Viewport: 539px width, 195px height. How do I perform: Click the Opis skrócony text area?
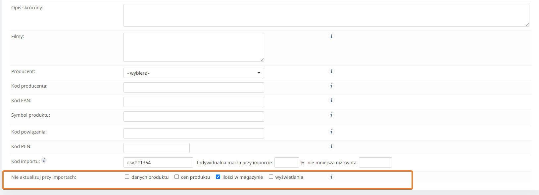[x=326, y=15]
